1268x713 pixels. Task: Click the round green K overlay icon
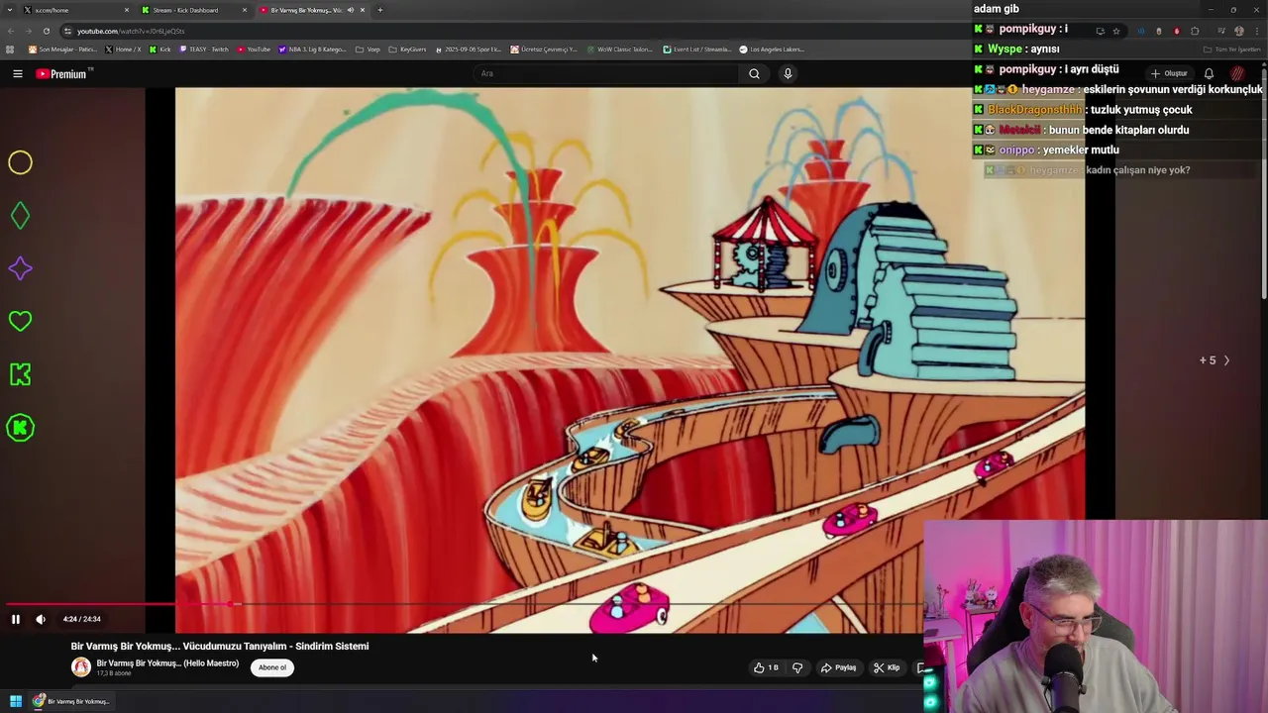pyautogui.click(x=20, y=428)
